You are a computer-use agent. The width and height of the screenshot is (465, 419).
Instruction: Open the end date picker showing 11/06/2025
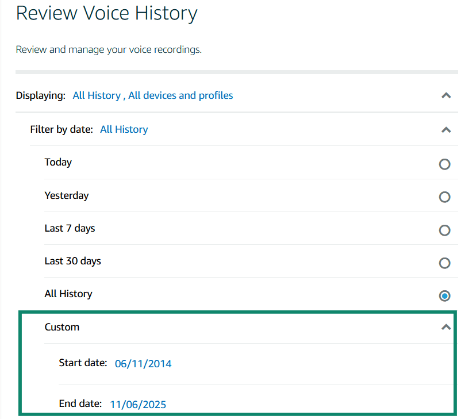[x=138, y=404]
